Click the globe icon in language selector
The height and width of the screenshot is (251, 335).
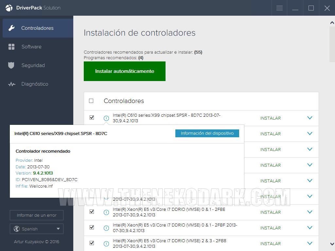17,229
